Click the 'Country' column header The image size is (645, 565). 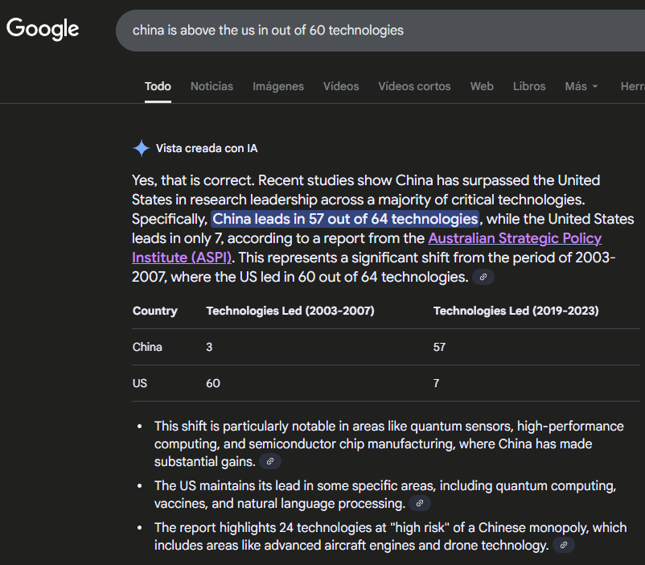point(155,311)
